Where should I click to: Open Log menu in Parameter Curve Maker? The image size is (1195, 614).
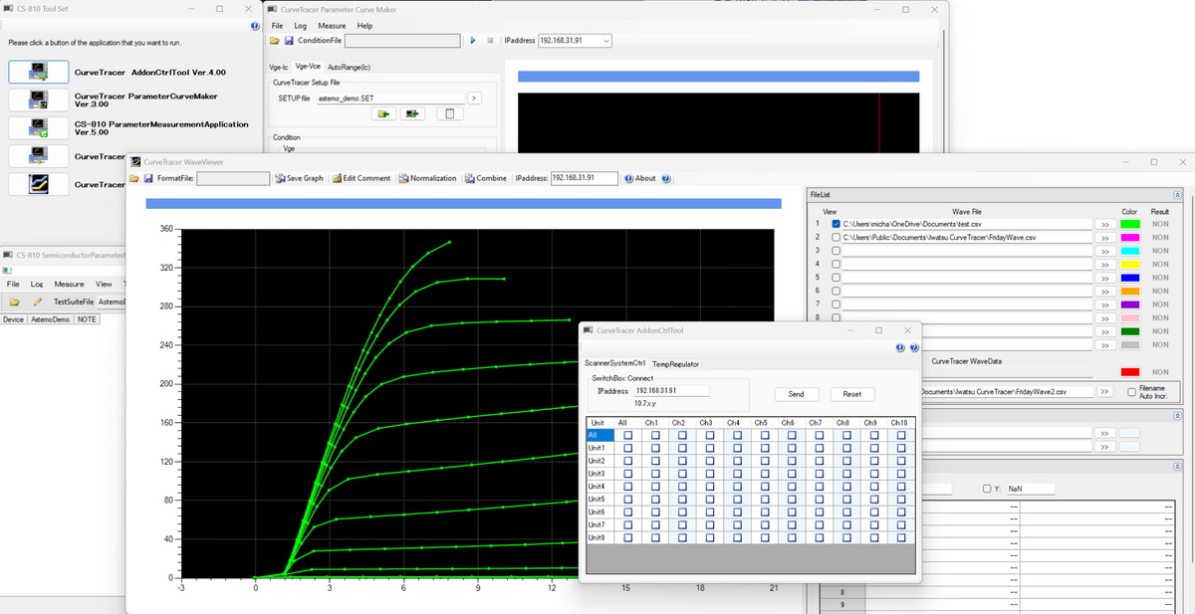pos(300,25)
